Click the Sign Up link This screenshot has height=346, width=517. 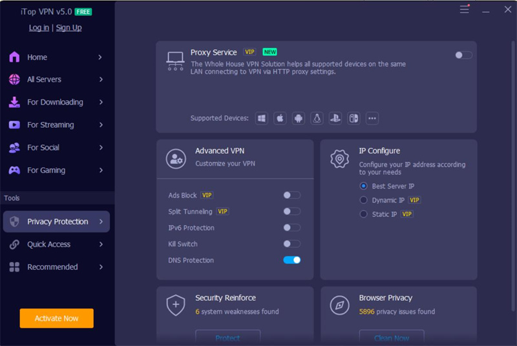click(x=69, y=28)
